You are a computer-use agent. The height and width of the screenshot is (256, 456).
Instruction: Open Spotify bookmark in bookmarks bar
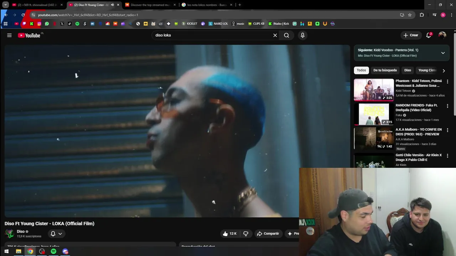(x=77, y=24)
